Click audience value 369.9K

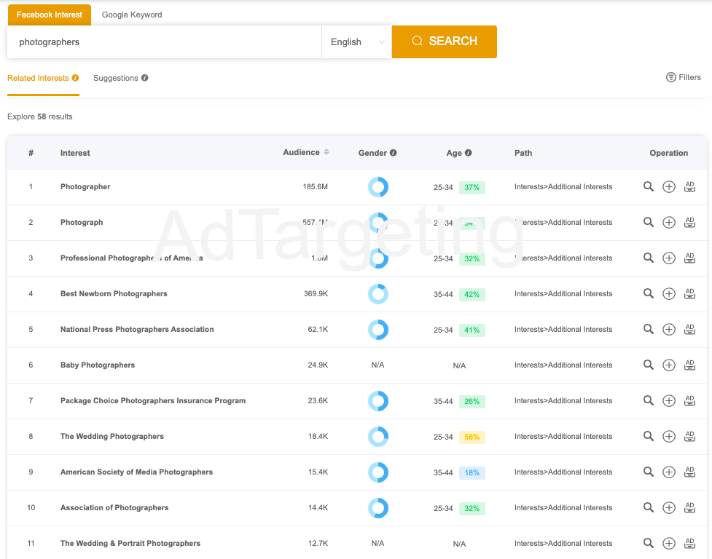click(x=316, y=294)
